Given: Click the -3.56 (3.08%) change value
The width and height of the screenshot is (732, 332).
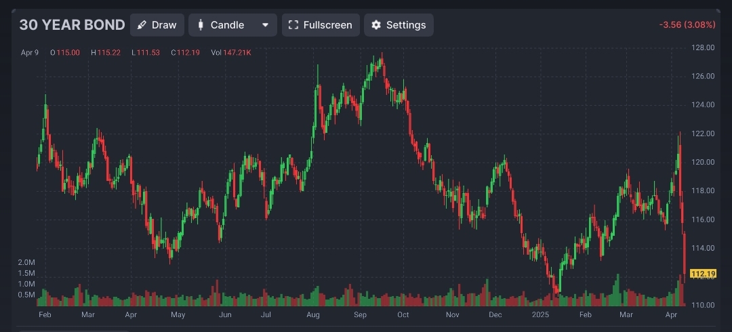Looking at the screenshot, I should [687, 25].
